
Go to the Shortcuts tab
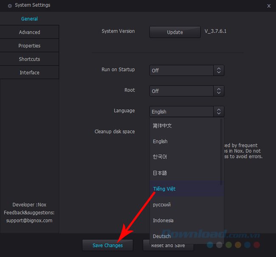coord(29,59)
